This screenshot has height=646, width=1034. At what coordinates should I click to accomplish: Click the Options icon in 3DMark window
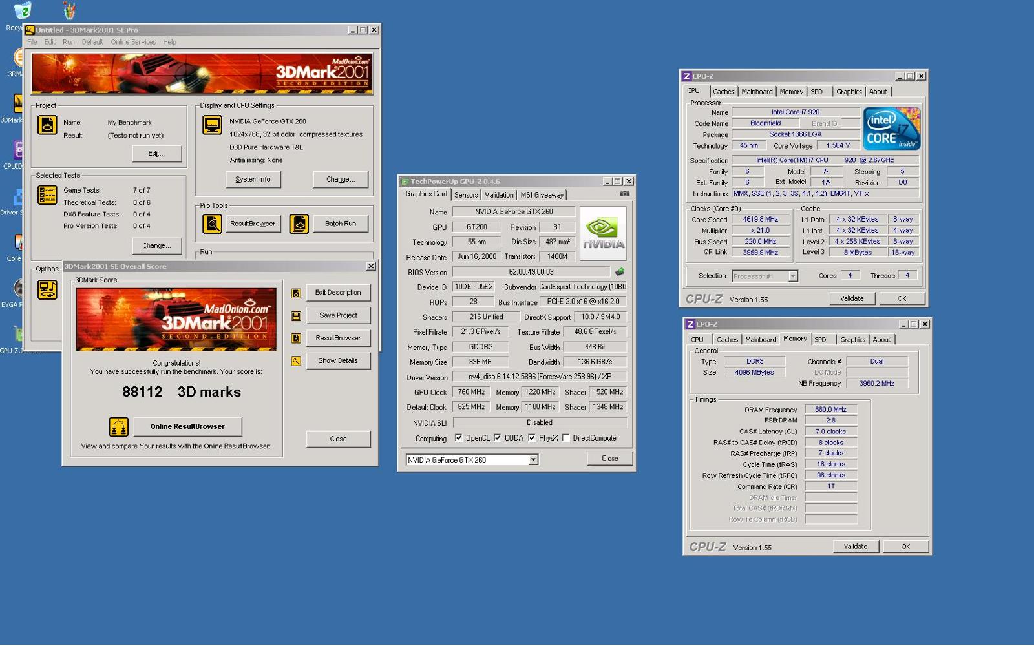pos(47,290)
